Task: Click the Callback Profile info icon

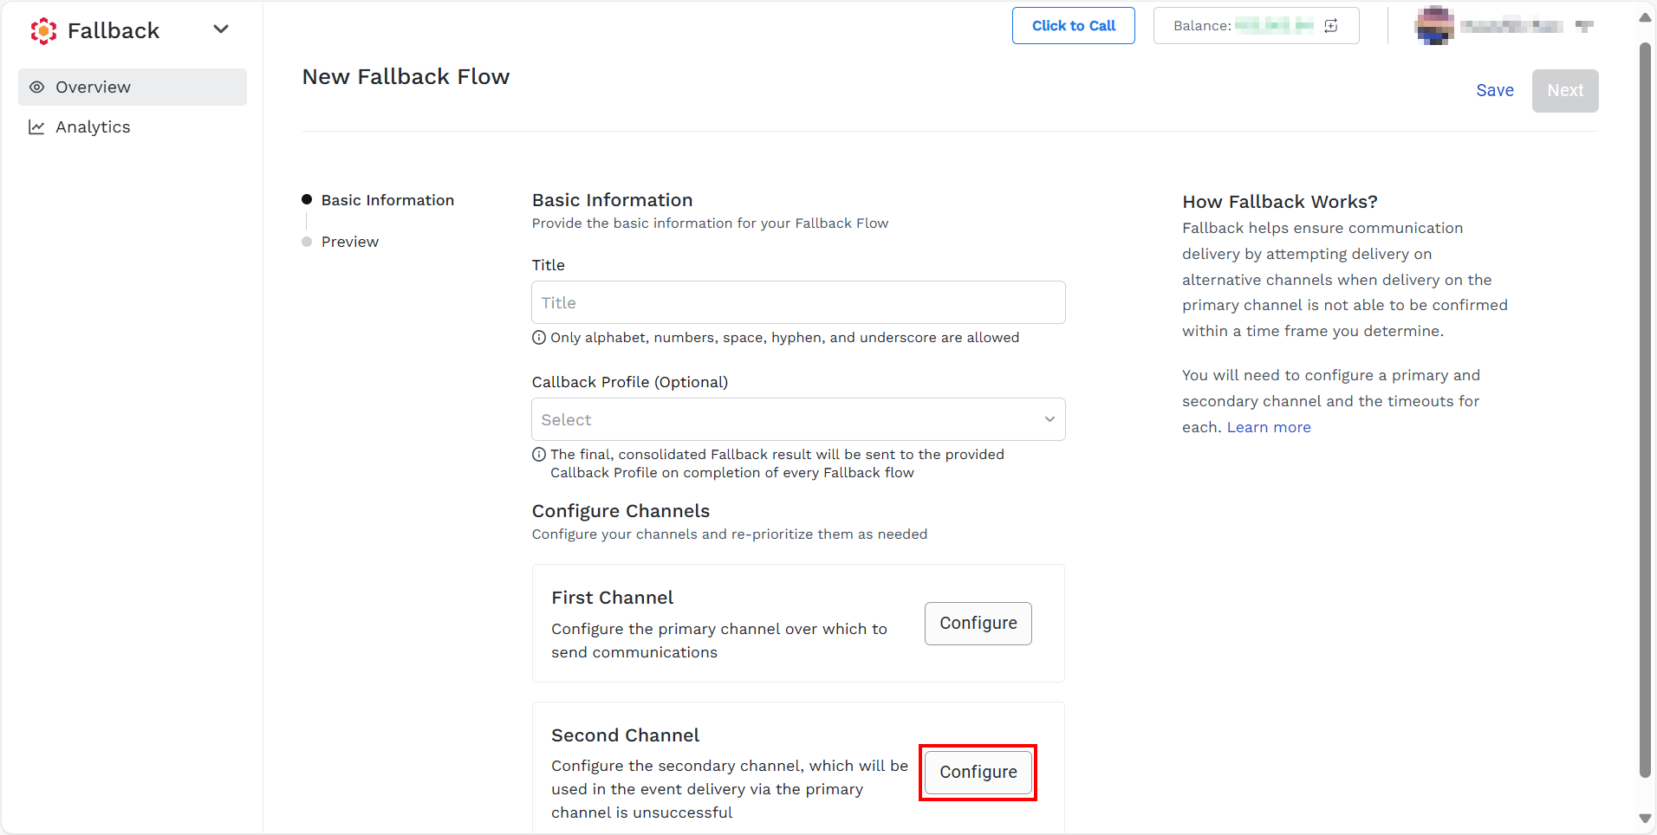Action: click(x=539, y=455)
